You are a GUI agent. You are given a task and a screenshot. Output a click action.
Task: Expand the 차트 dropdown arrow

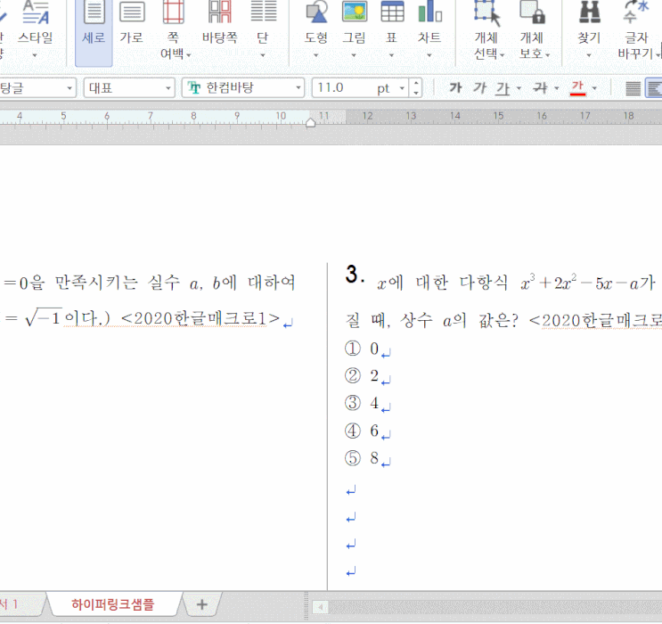pyautogui.click(x=429, y=55)
